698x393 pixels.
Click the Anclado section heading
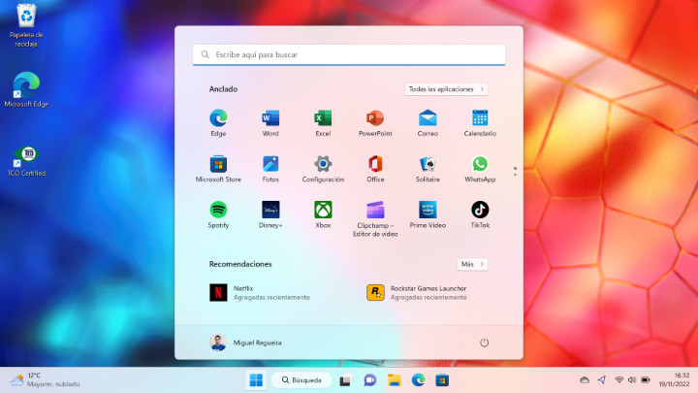click(x=224, y=89)
